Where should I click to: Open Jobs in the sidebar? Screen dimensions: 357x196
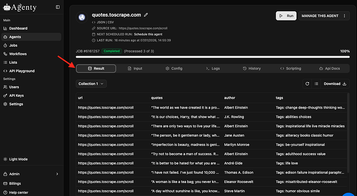[x=31, y=46]
